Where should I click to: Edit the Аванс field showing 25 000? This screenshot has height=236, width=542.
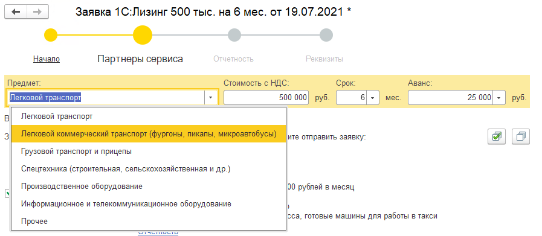[x=451, y=98]
